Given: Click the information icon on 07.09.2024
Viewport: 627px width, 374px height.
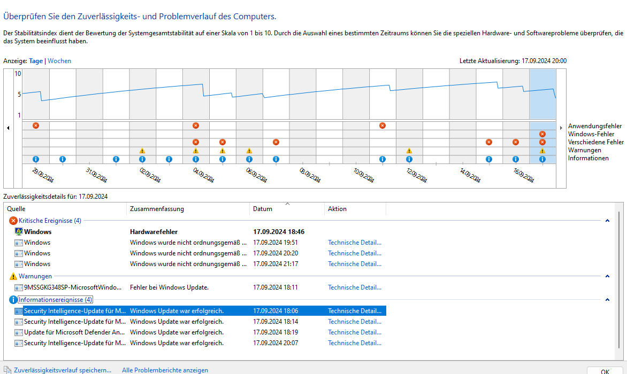Looking at the screenshot, I should (276, 159).
